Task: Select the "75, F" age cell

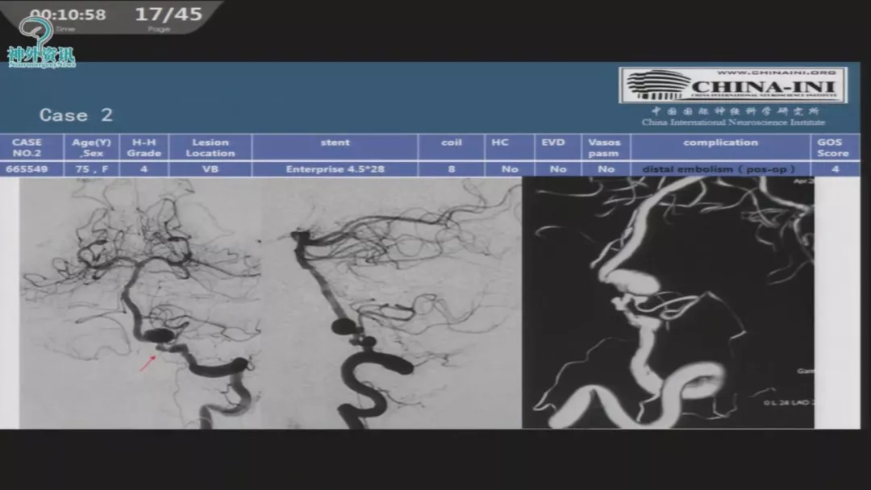Action: [x=91, y=169]
